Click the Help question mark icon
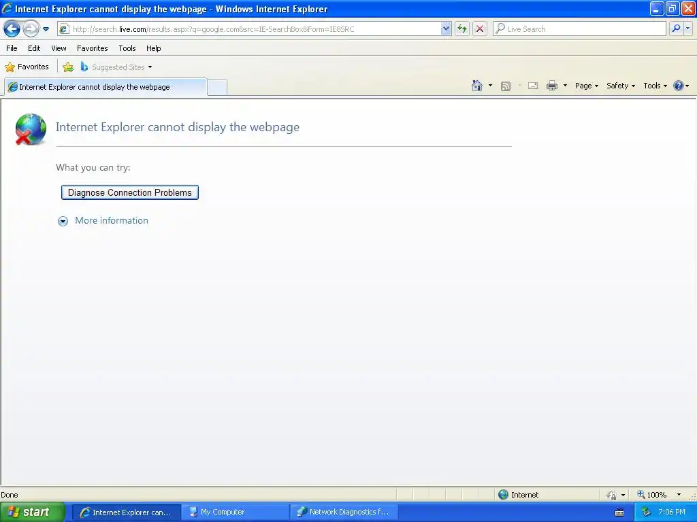 tap(679, 86)
